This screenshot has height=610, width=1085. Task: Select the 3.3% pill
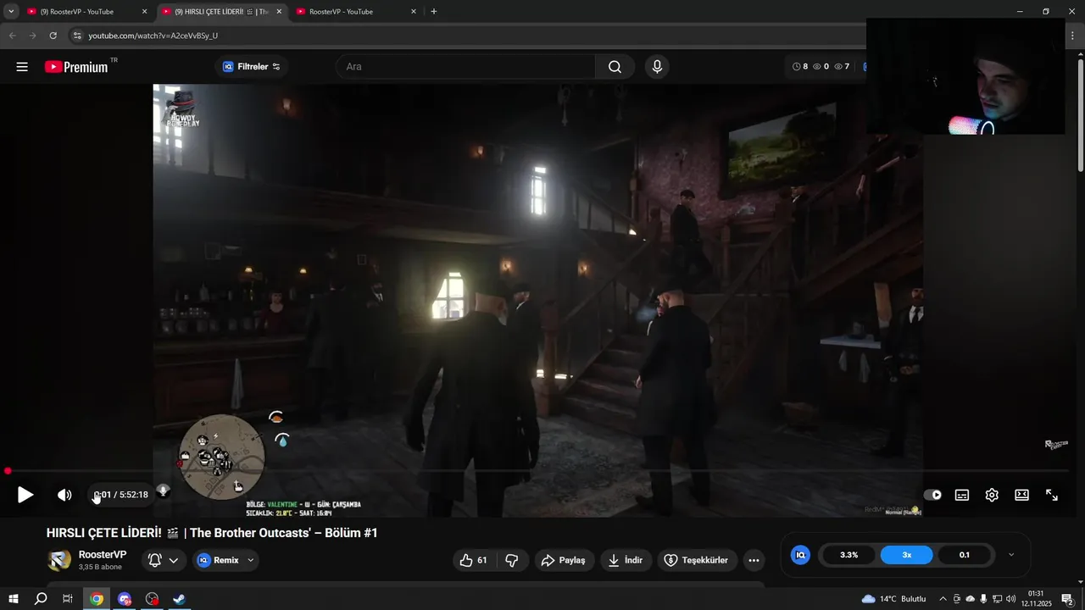[x=849, y=555]
